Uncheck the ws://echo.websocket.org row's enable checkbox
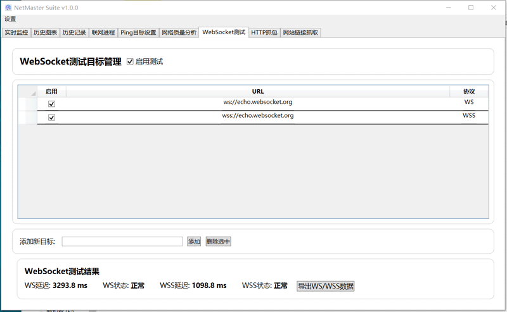Screen dimensions: 507x312 tap(52, 104)
